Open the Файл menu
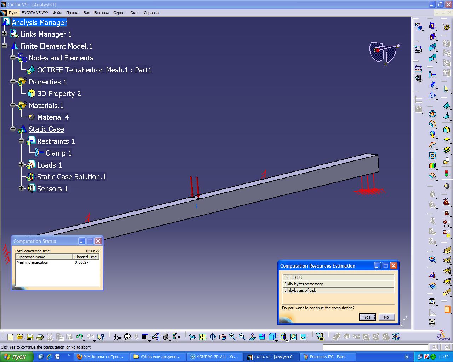Image resolution: width=453 pixels, height=362 pixels. pyautogui.click(x=57, y=13)
